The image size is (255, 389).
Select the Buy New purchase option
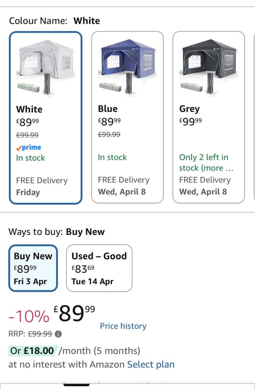(x=33, y=268)
